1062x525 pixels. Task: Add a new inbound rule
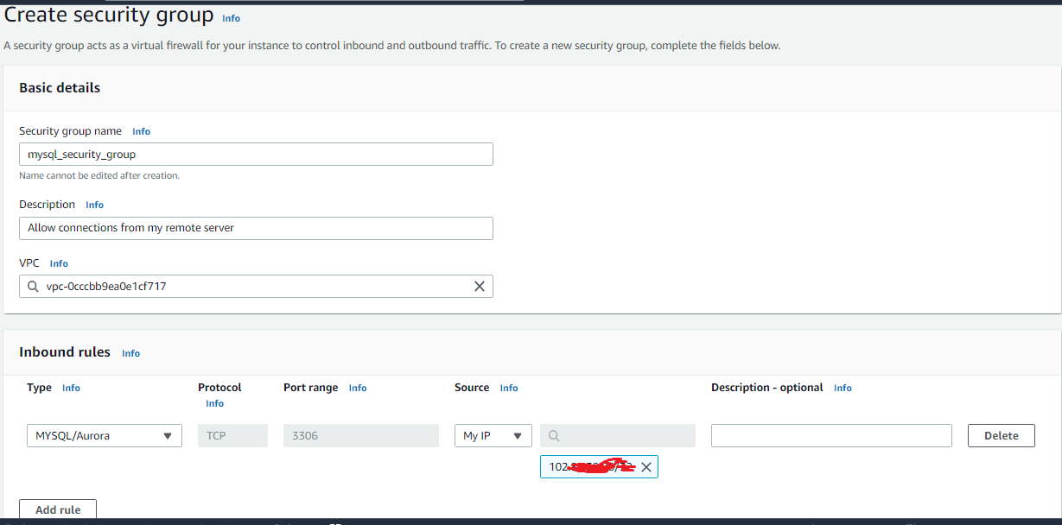click(x=58, y=510)
